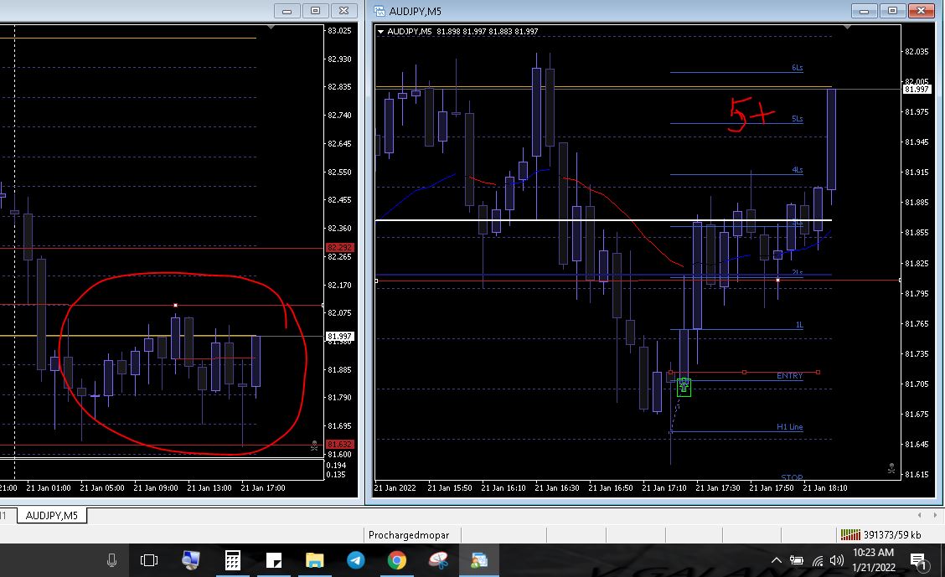Click MetaTrader terminal taskbar icon
The height and width of the screenshot is (577, 945).
[x=479, y=560]
